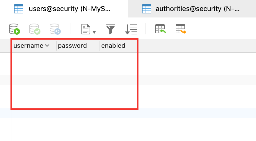This screenshot has width=256, height=141.
Task: Switch to the authorities@security tab
Action: (x=192, y=9)
